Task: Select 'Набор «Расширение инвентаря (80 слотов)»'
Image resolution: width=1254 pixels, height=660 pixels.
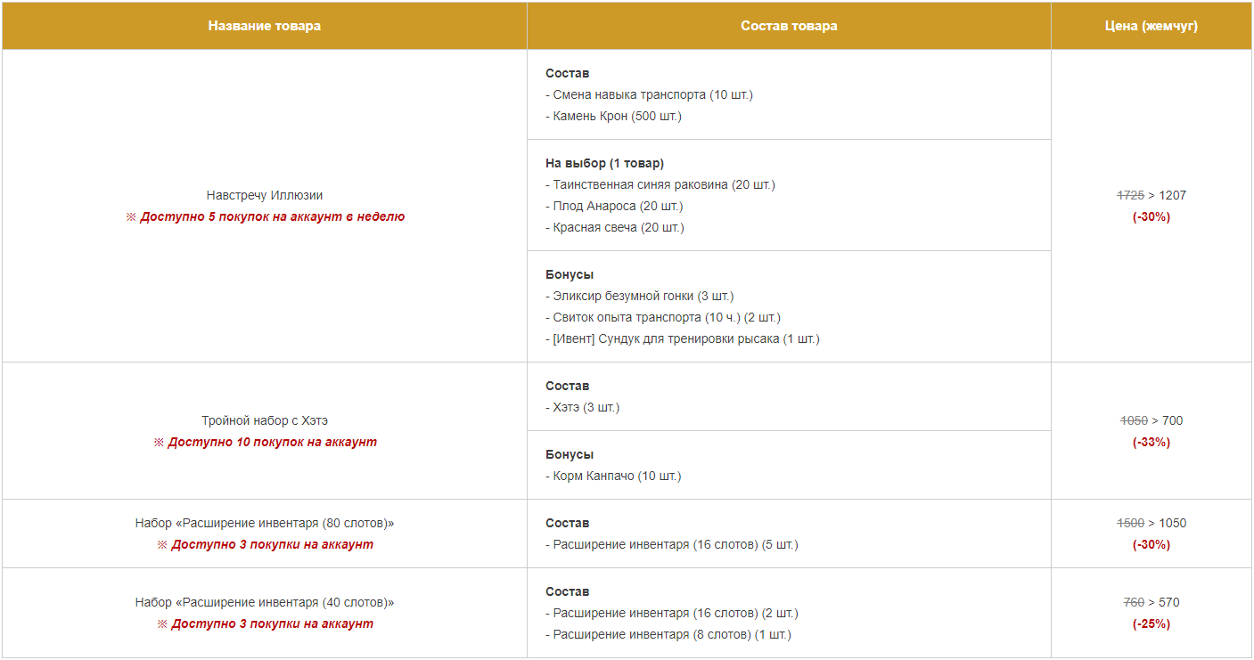Action: click(265, 523)
